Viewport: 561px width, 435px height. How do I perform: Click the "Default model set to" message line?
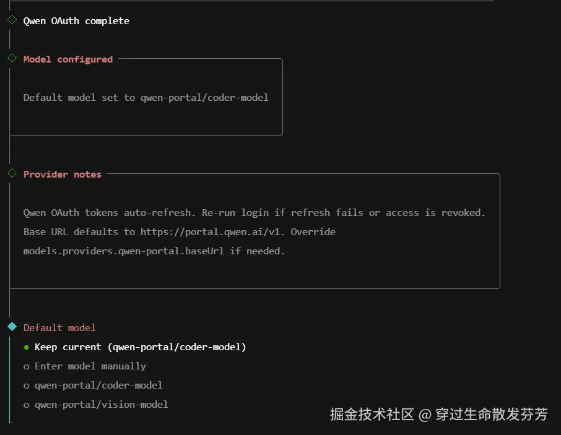click(x=146, y=98)
